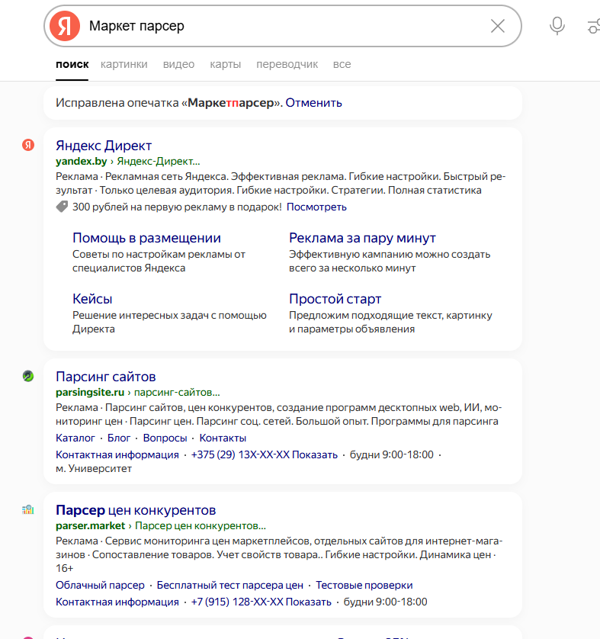Open Бесплатный тест парсера цен sitelink

pos(230,585)
